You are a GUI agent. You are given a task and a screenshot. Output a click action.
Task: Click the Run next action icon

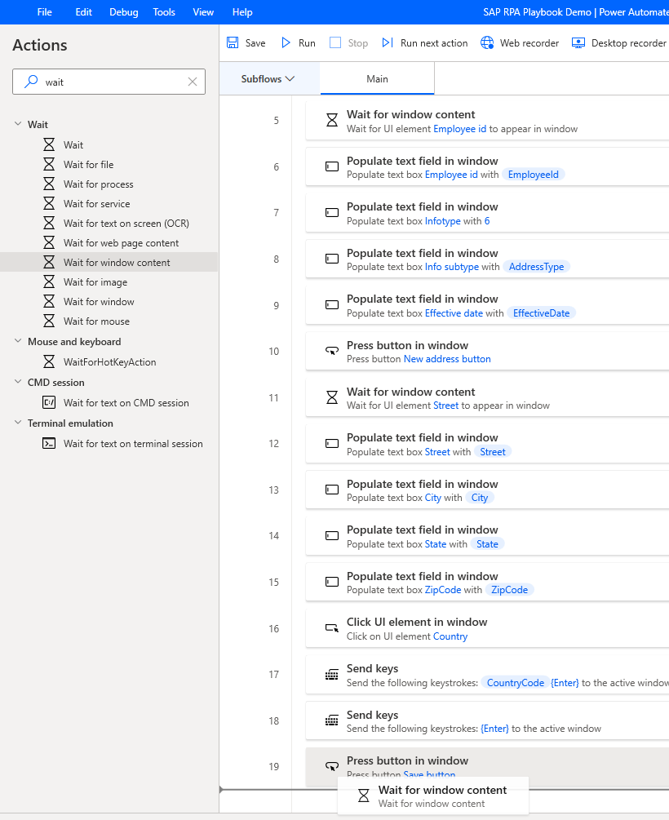387,43
